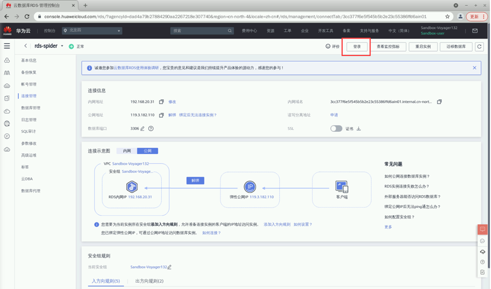Open 参数修改 in the sidebar
Screen dimensions: 491x289
(29, 144)
